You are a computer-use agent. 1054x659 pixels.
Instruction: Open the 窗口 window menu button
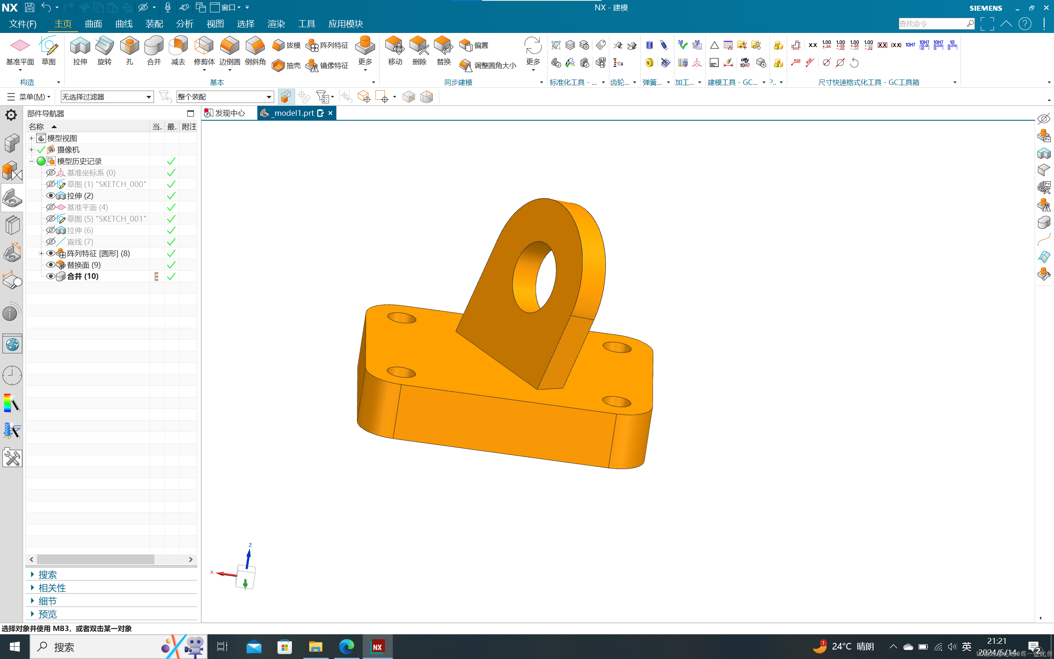[225, 7]
